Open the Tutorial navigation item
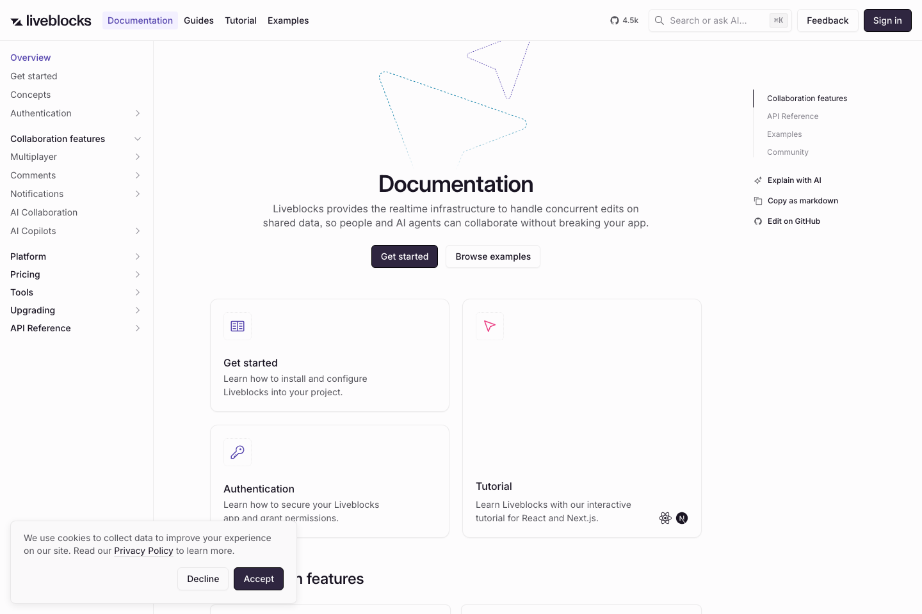Viewport: 922px width, 614px height. tap(241, 20)
